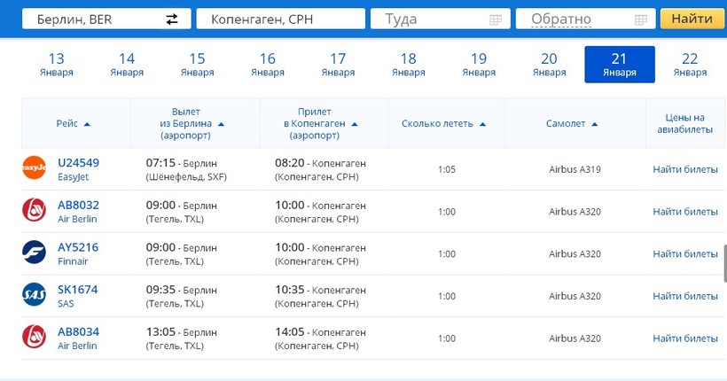Click the Air Berlin logo for flight AB8032
The width and height of the screenshot is (727, 381).
click(34, 211)
